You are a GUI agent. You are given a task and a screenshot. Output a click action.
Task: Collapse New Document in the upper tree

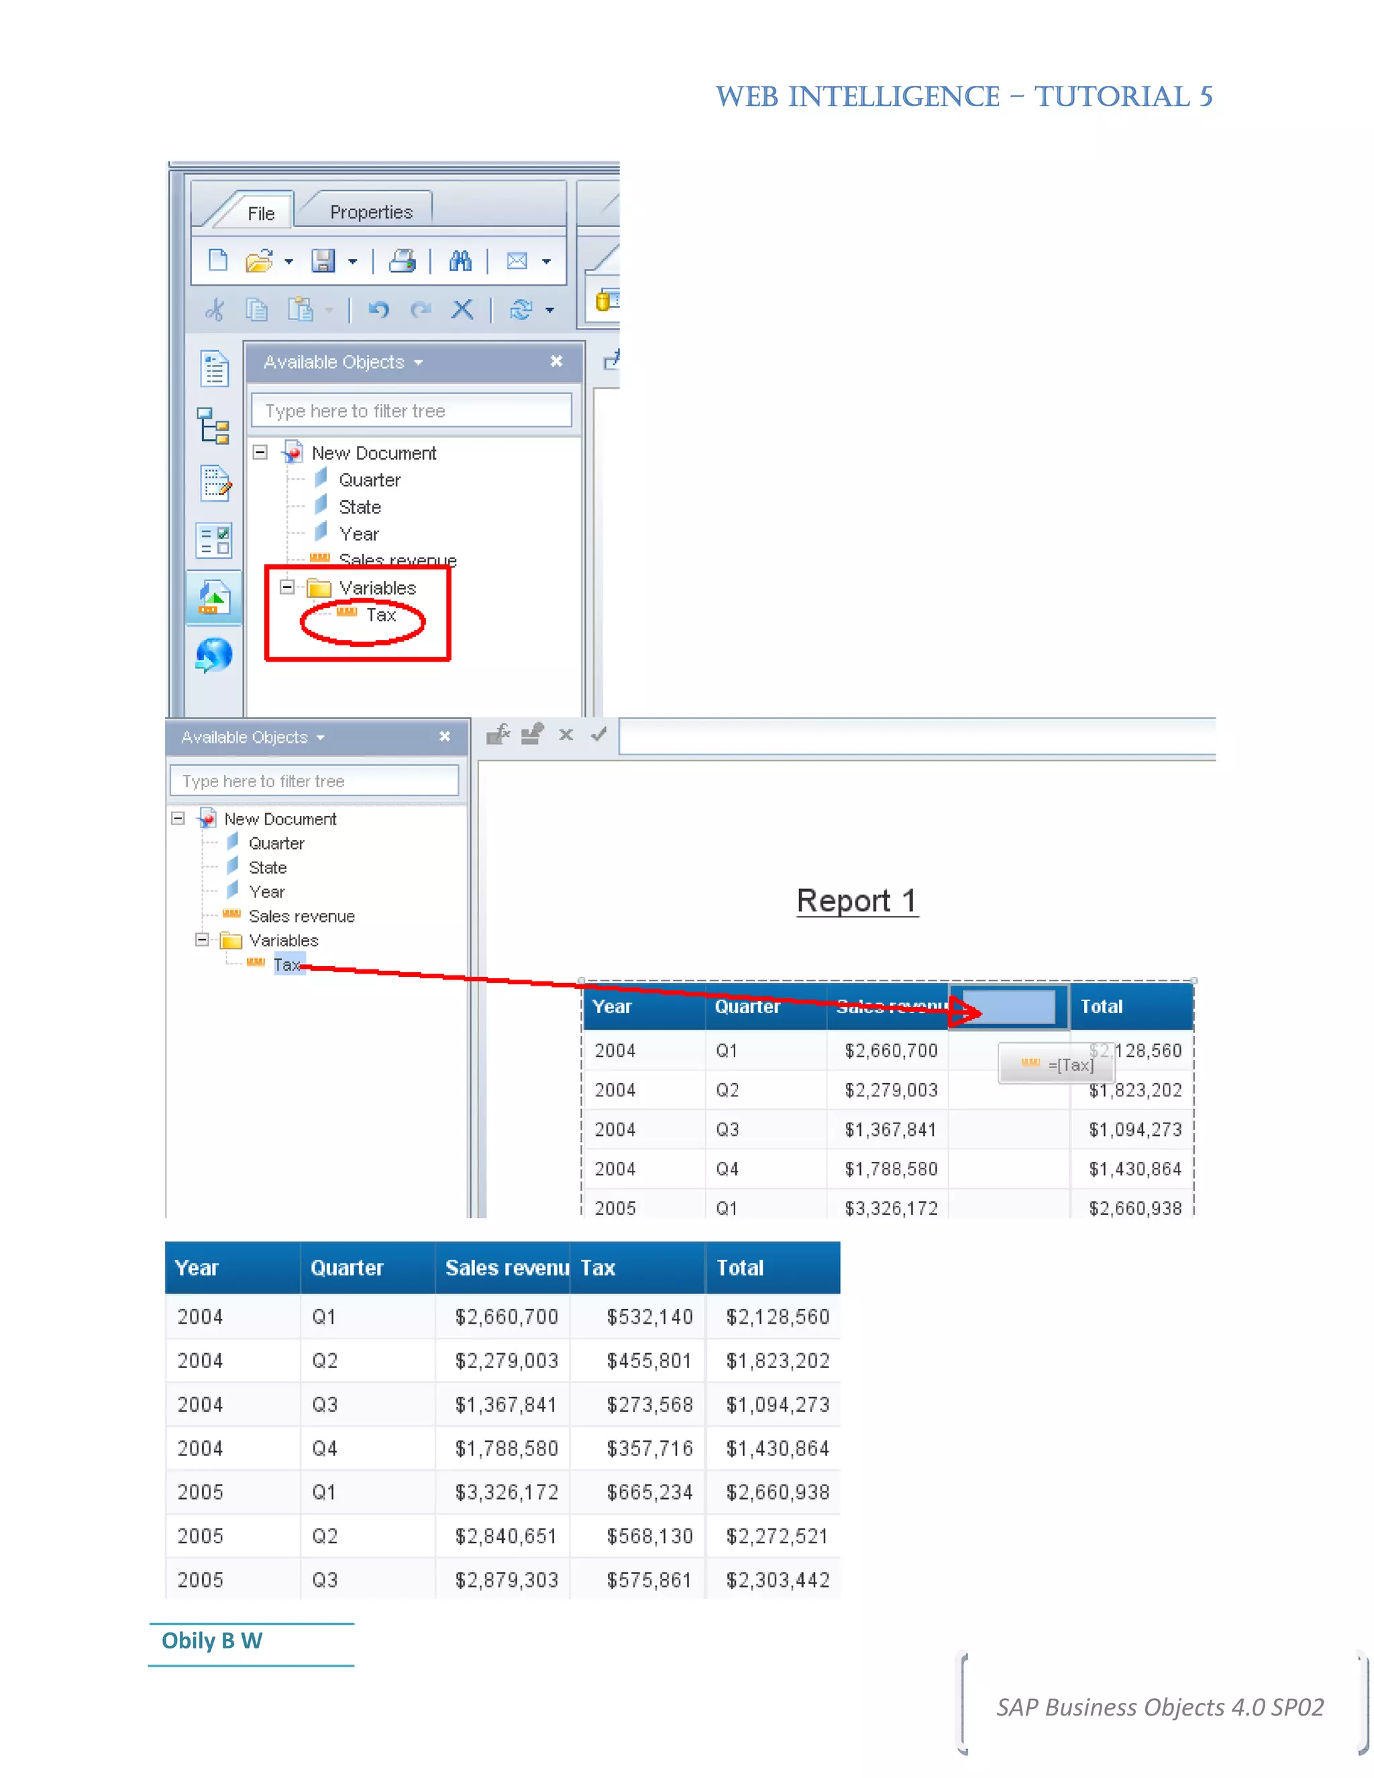coord(260,452)
